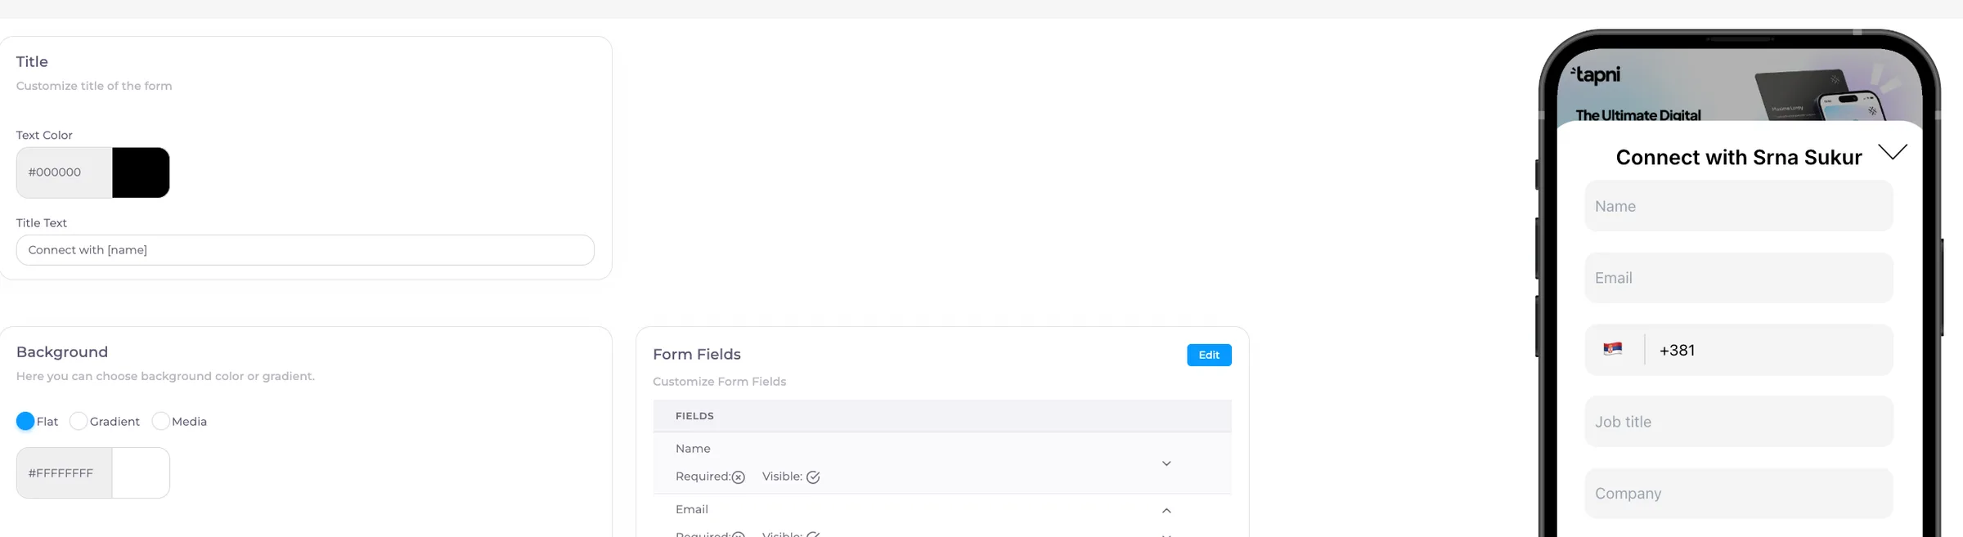Click the Required x-circle icon for Name
Viewport: 1963px width, 537px height.
click(739, 477)
